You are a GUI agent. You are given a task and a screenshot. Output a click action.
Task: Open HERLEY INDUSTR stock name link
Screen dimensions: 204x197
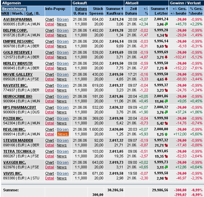(18, 64)
